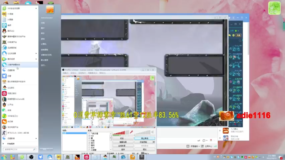Viewport: 285px width, 160px height.
Task: Open 360 Safe Browser from the Start menu
Action: [x=19, y=8]
